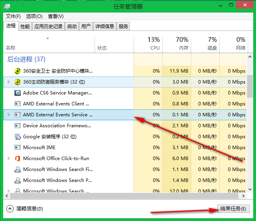
Task: Click the vertical scrollbar thumb
Action: tap(250, 86)
